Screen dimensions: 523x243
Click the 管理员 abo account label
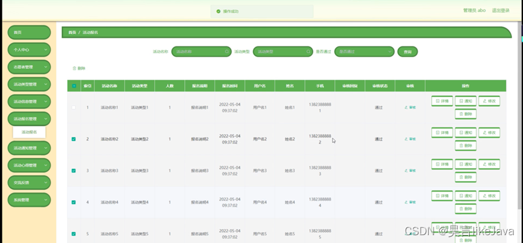(474, 11)
